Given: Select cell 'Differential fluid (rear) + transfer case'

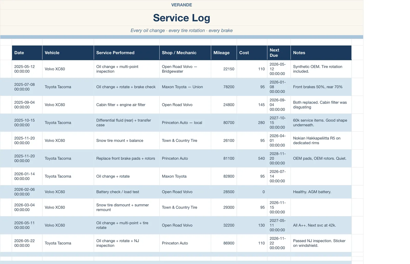Looking at the screenshot, I should click(127, 123).
